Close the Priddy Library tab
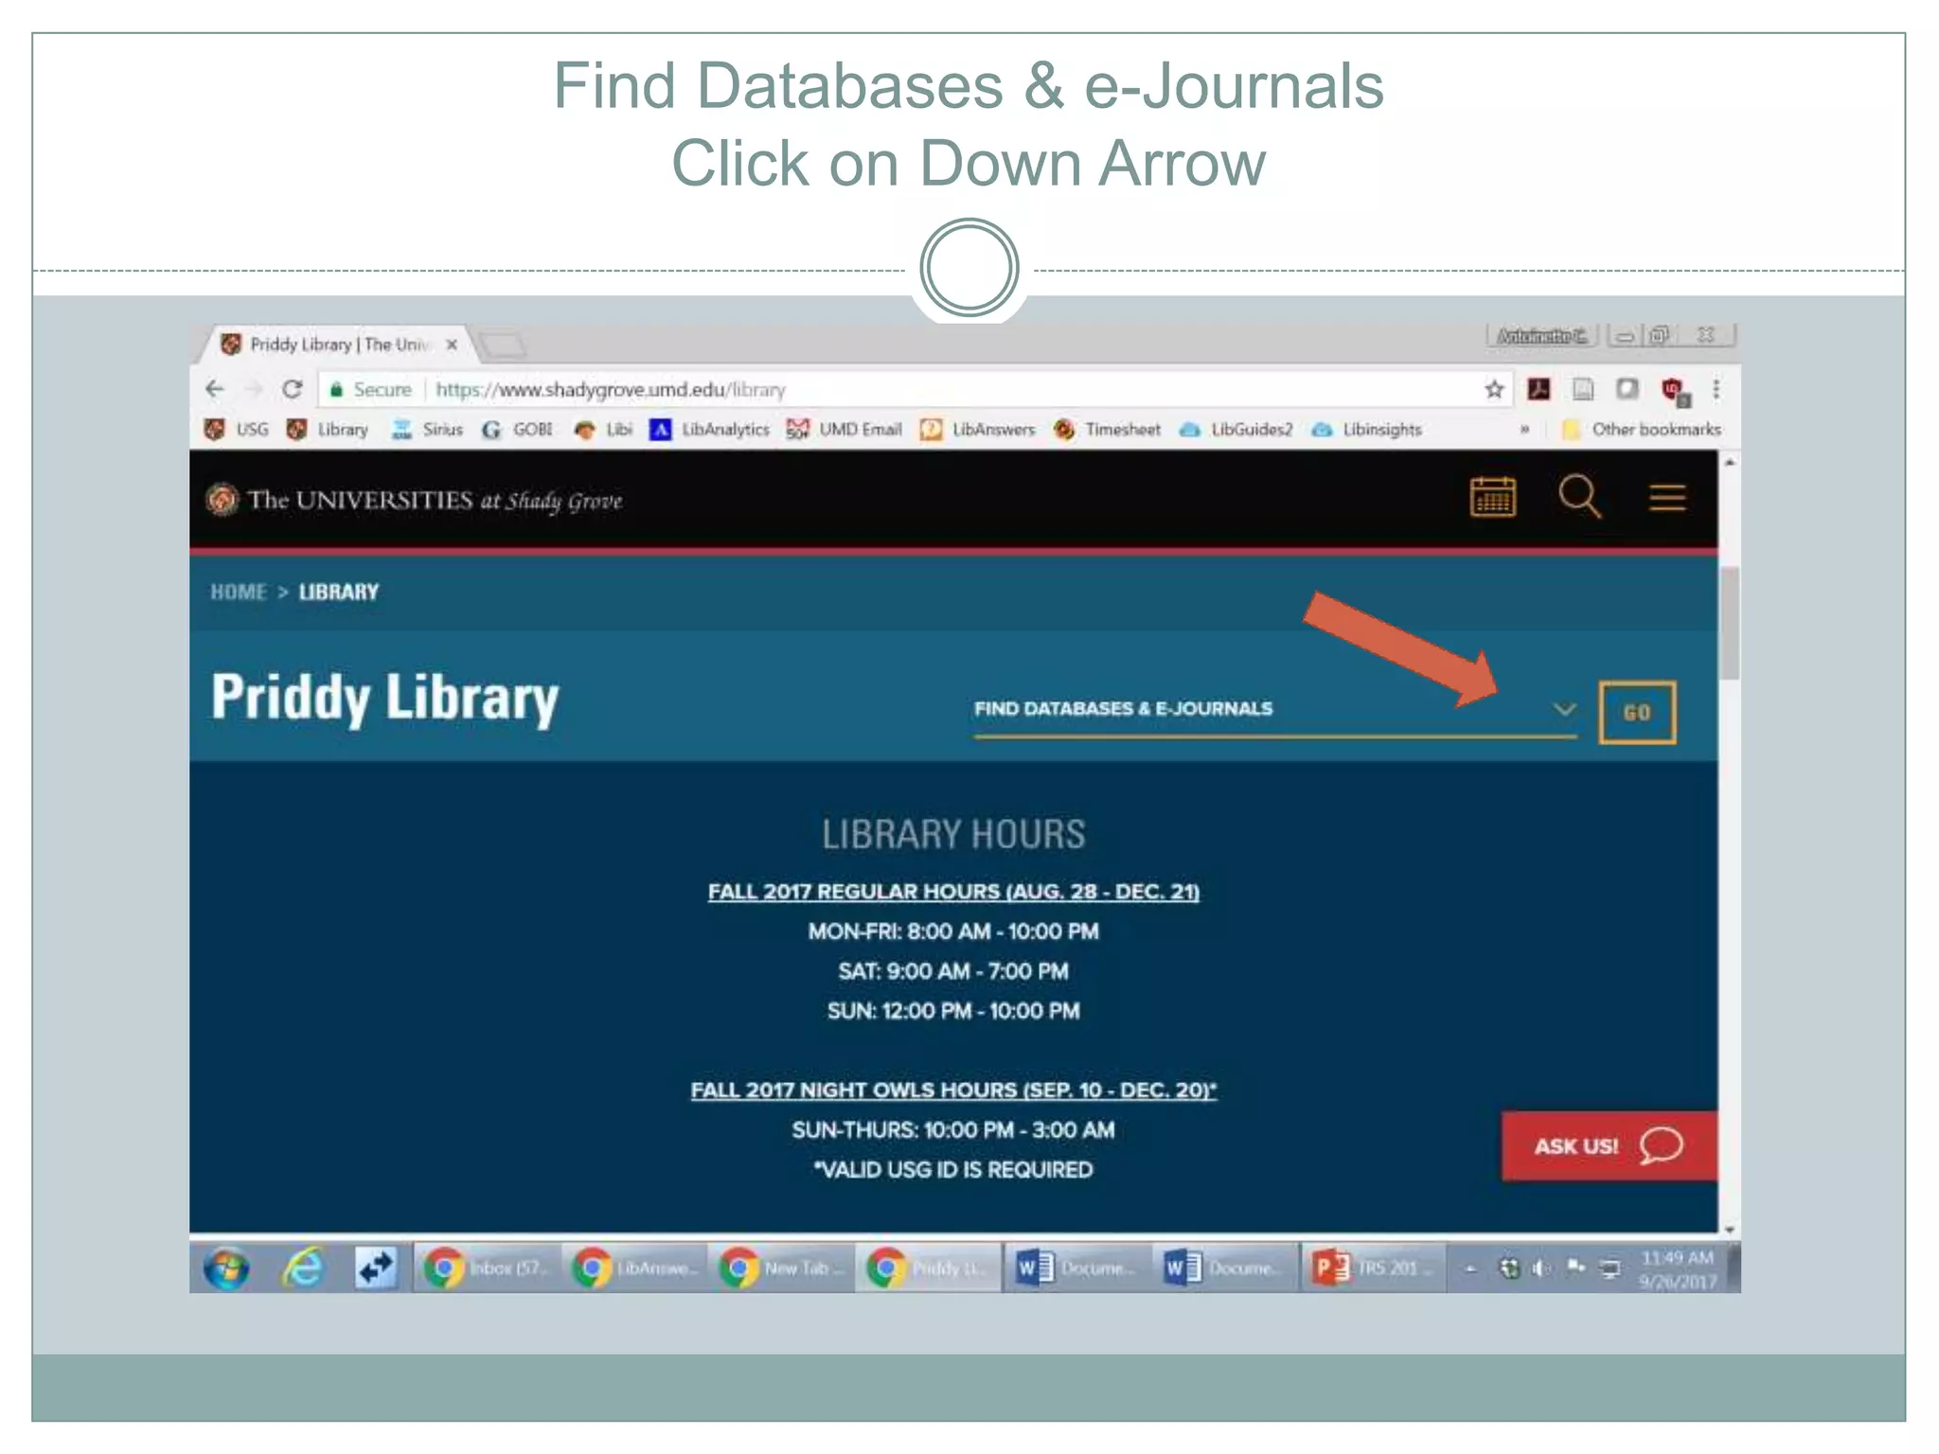 452,345
